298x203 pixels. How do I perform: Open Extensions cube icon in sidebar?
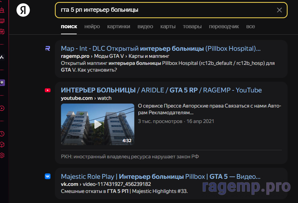2,145
